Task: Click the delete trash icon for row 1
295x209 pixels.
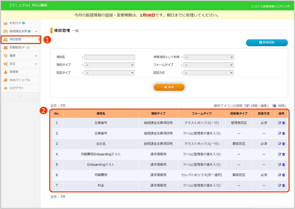Action: 284,123
